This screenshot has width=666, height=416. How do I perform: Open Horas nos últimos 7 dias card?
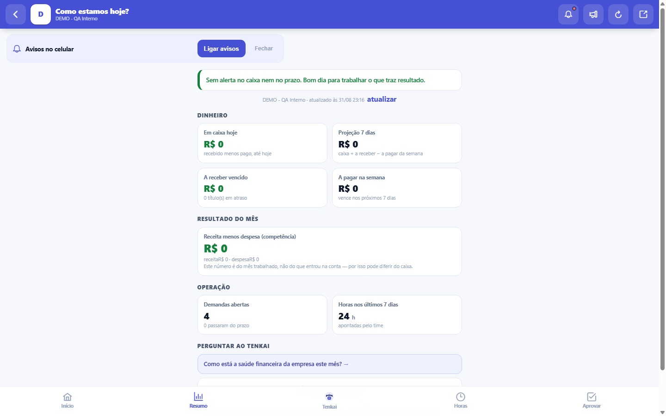pos(397,315)
